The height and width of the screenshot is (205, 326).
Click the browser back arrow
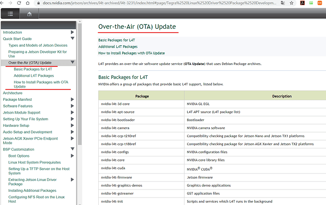(x=2, y=3)
